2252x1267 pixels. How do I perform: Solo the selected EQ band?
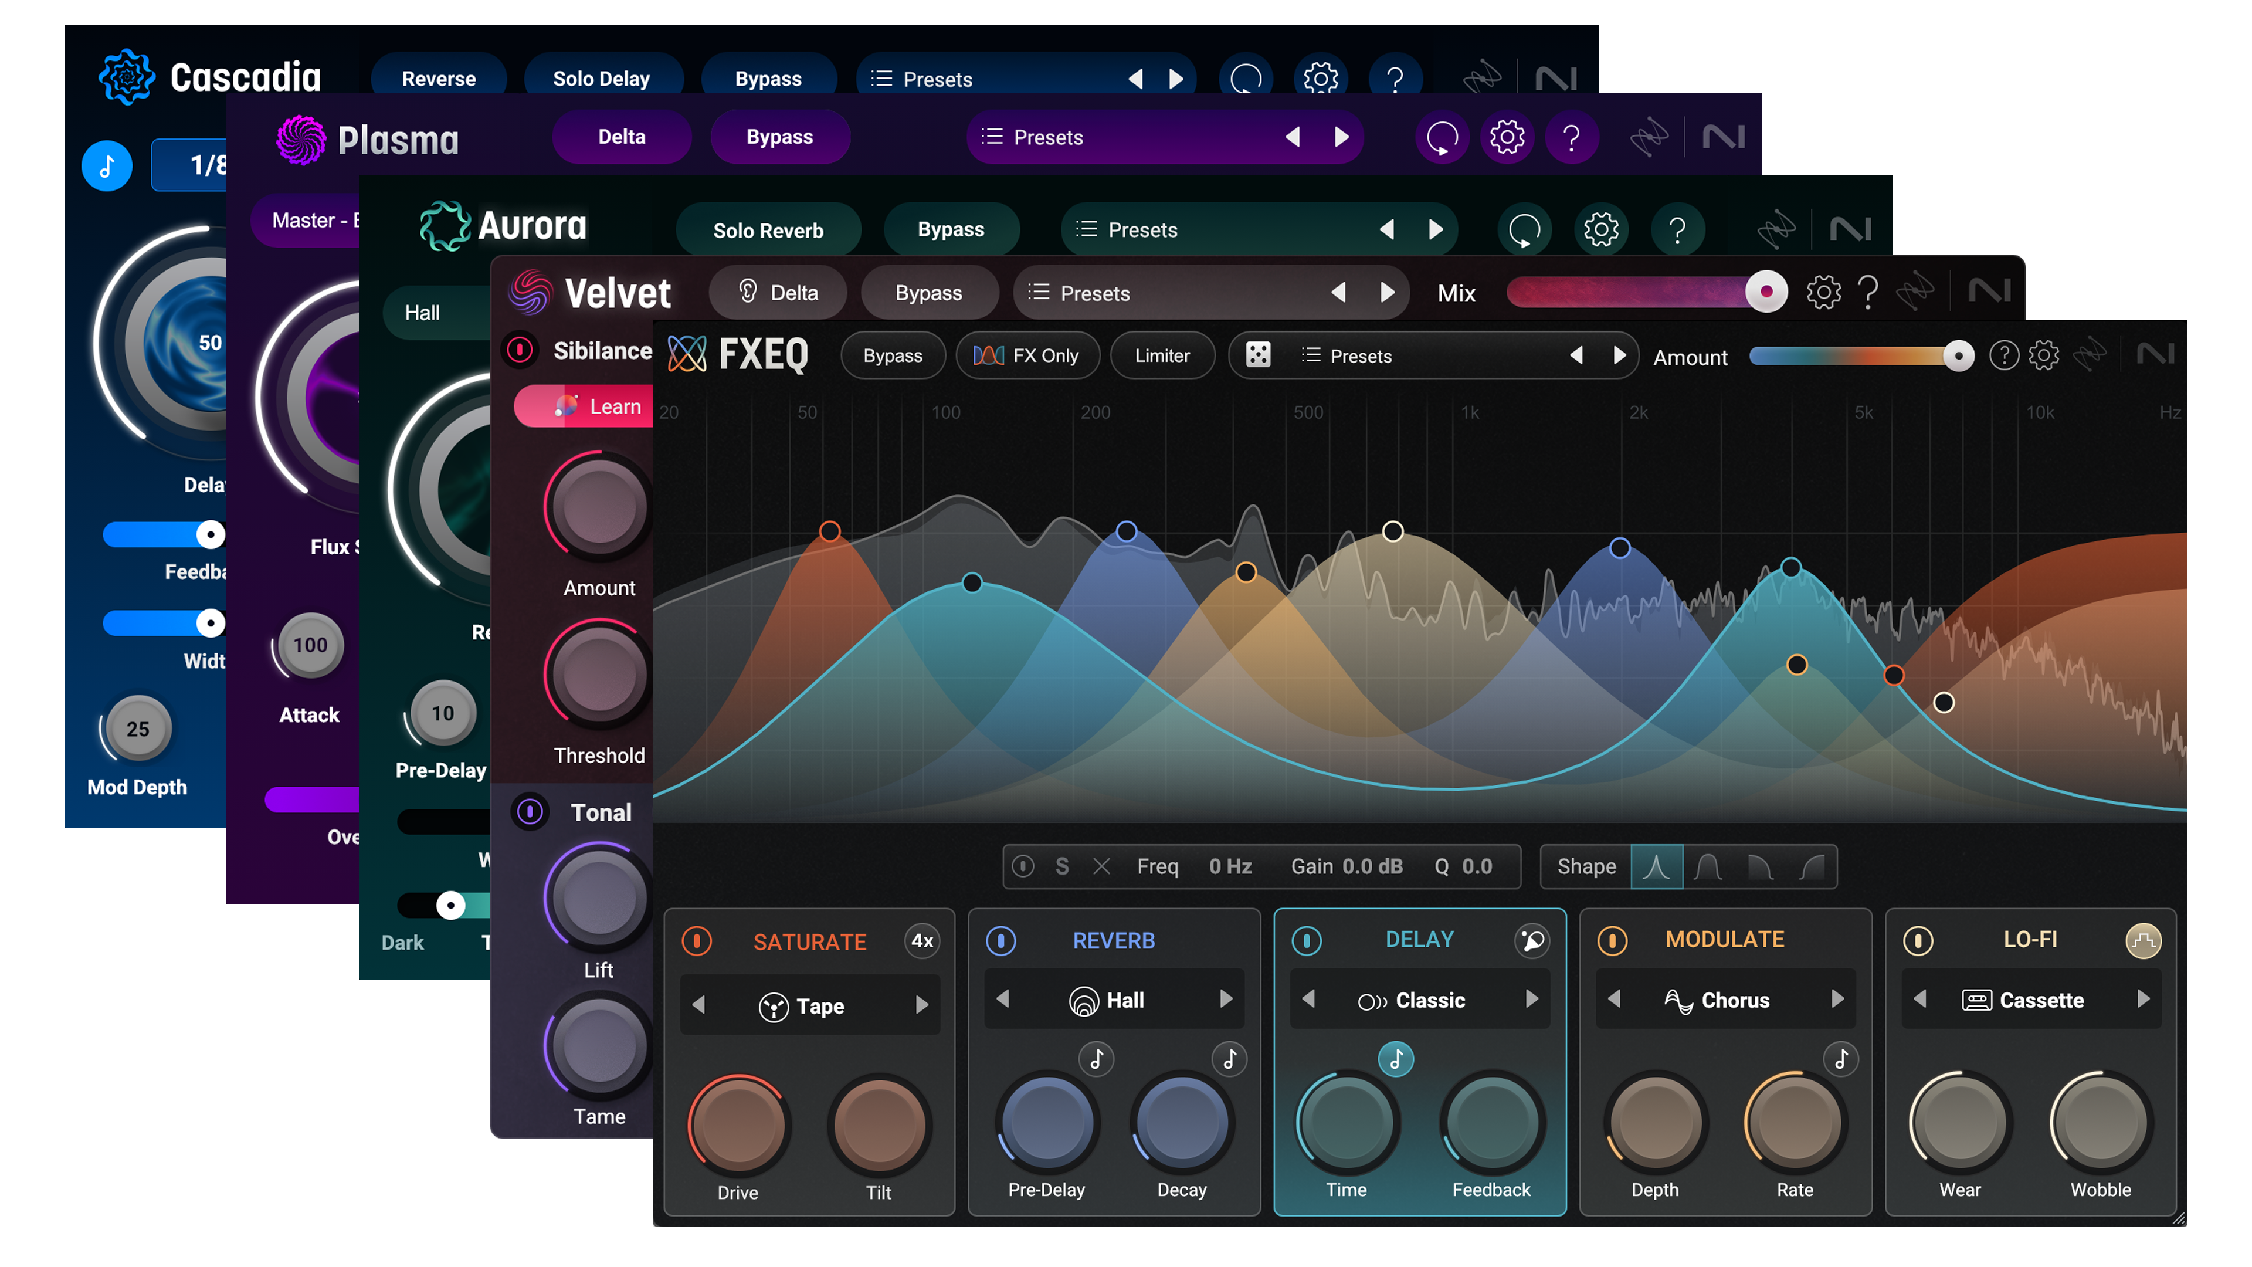click(1062, 866)
